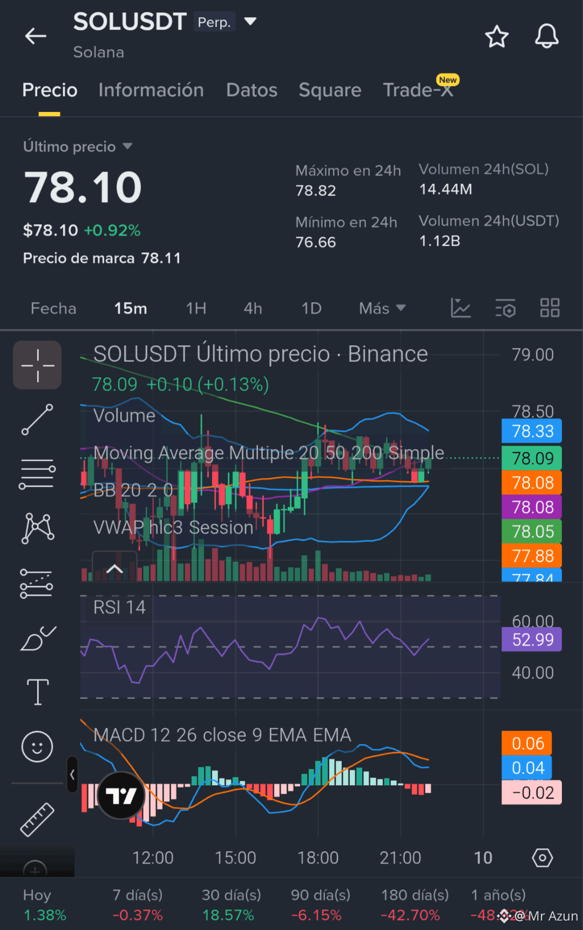This screenshot has height=930, width=583.
Task: Select the horizontal lines Fibonacci tool
Action: [x=37, y=474]
